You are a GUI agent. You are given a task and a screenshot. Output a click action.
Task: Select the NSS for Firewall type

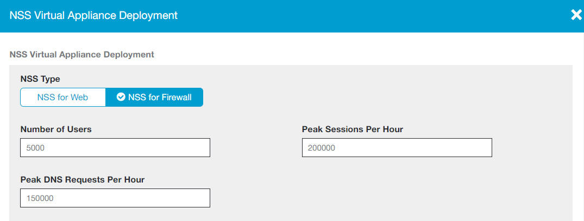coord(154,97)
